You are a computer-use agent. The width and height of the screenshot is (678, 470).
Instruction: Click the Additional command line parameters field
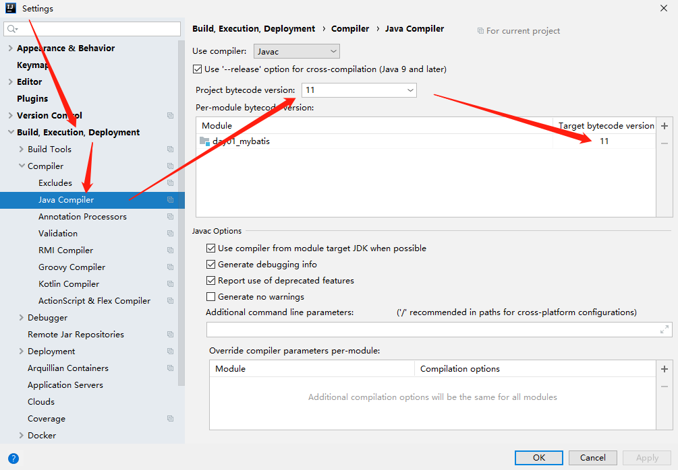439,330
